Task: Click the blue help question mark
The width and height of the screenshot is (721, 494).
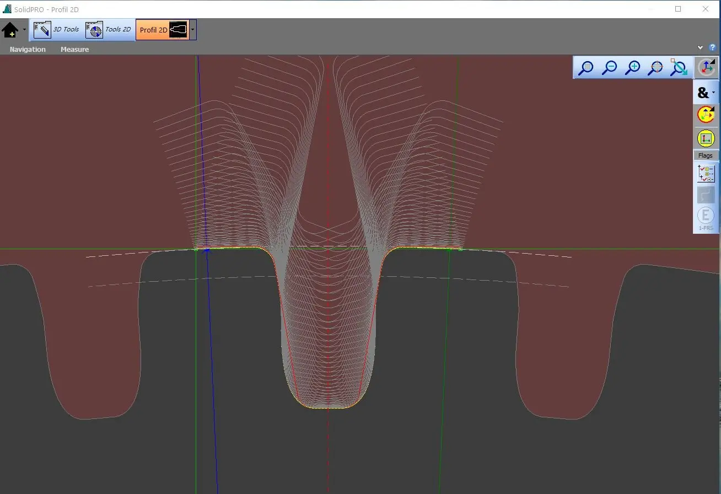Action: [x=712, y=48]
